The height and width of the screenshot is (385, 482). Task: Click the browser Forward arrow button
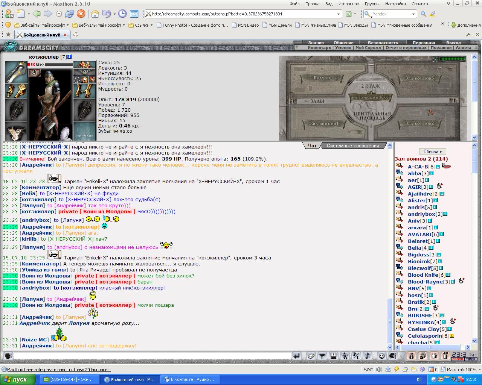(x=48, y=14)
